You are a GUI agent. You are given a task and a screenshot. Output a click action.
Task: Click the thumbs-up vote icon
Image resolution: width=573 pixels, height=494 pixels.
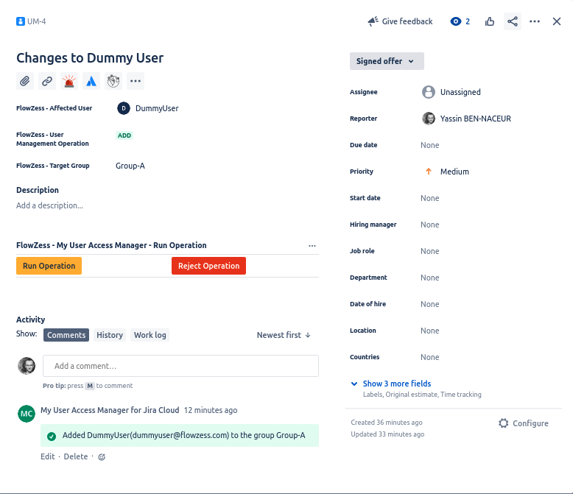(x=489, y=21)
